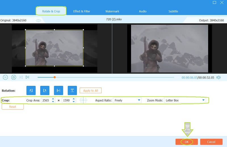Click the output preview image

[x=169, y=48]
